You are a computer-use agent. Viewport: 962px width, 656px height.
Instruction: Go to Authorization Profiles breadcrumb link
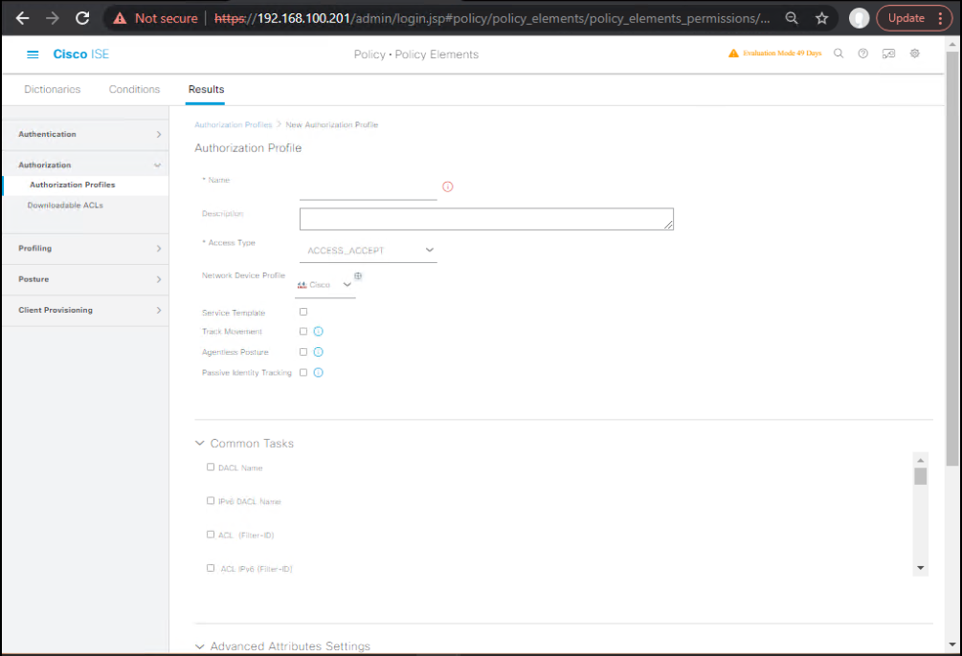tap(234, 124)
